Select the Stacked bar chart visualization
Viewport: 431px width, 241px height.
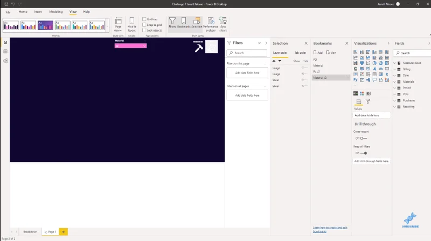point(356,52)
